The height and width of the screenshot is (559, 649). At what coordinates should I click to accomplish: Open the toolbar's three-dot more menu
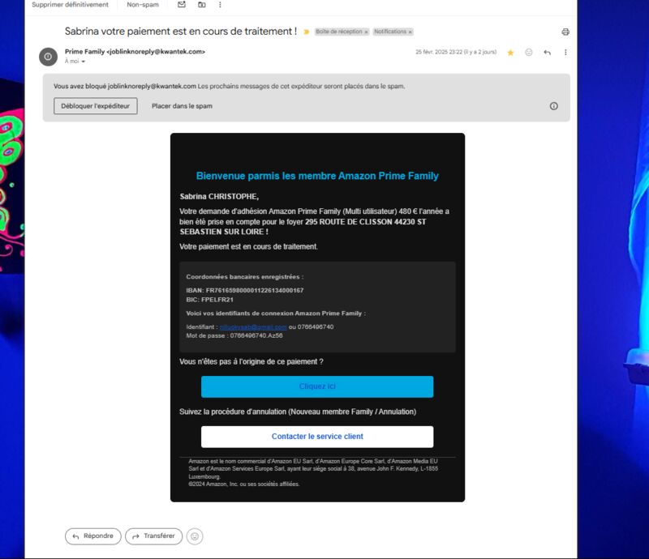pos(220,5)
